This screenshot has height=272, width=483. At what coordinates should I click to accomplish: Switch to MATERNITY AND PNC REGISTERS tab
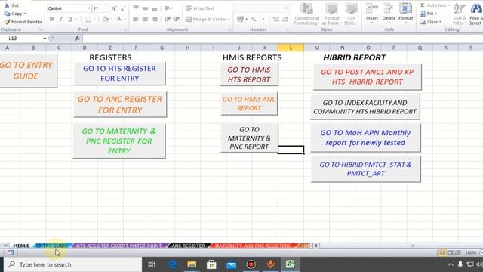click(253, 246)
